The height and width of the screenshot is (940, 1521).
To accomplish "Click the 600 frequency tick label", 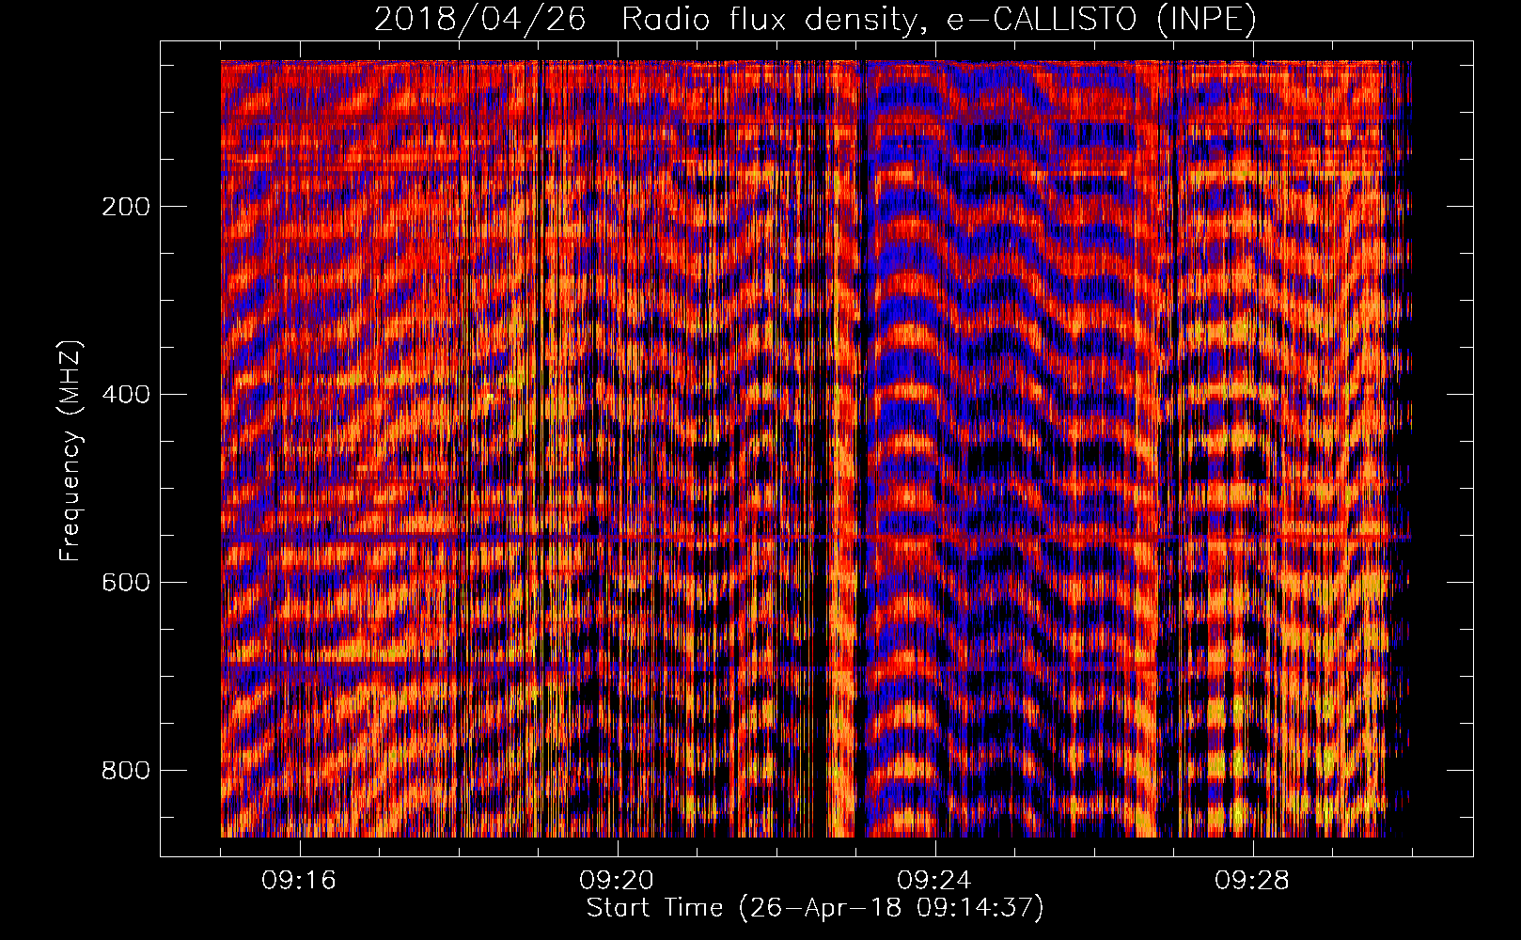I will (x=126, y=583).
